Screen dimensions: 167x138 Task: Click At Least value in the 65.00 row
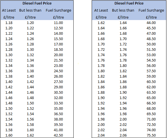point(101,98)
